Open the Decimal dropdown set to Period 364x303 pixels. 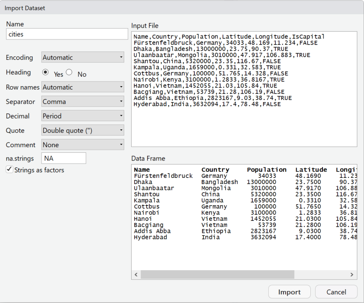(x=83, y=116)
